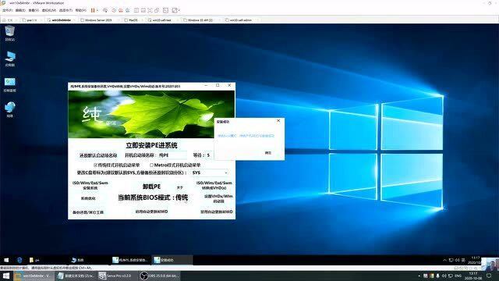499x281 pixels.
Task: Click the ENG language indicator on host taskbar
Action: (x=458, y=276)
